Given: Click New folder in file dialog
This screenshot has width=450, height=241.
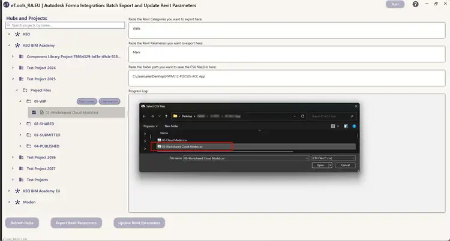Looking at the screenshot, I should coord(172,126).
